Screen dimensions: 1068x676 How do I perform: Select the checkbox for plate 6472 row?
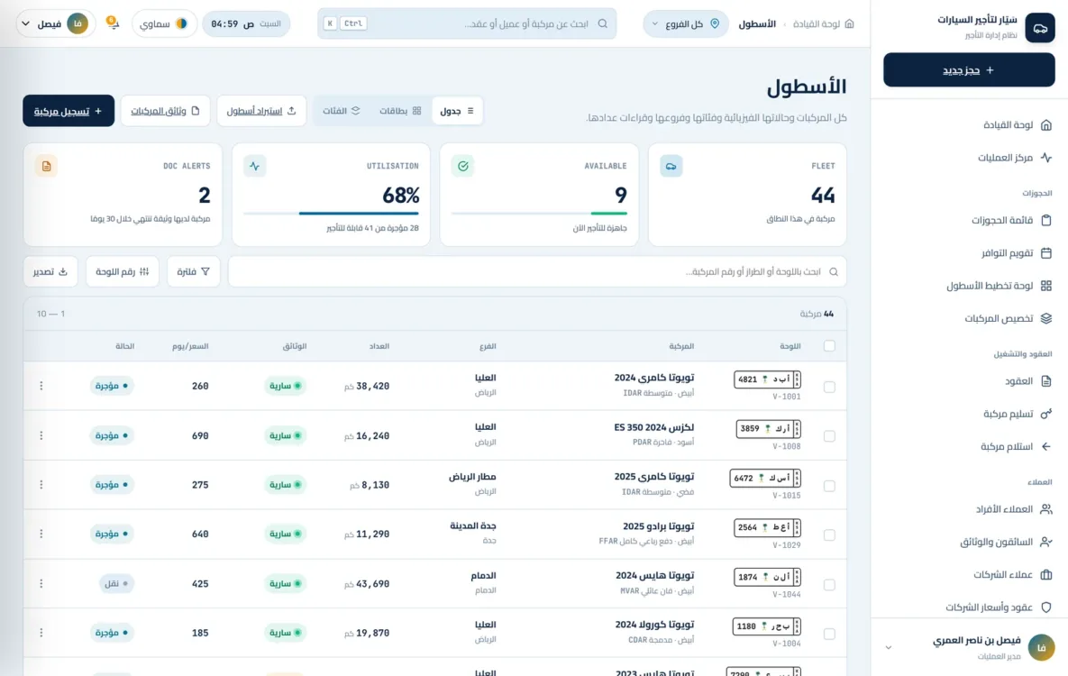click(x=829, y=486)
